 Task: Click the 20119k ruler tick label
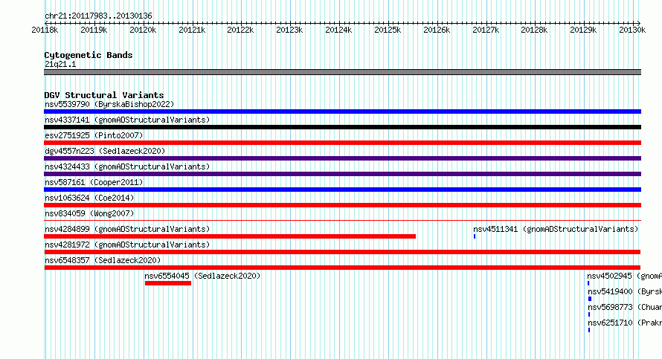(x=94, y=30)
